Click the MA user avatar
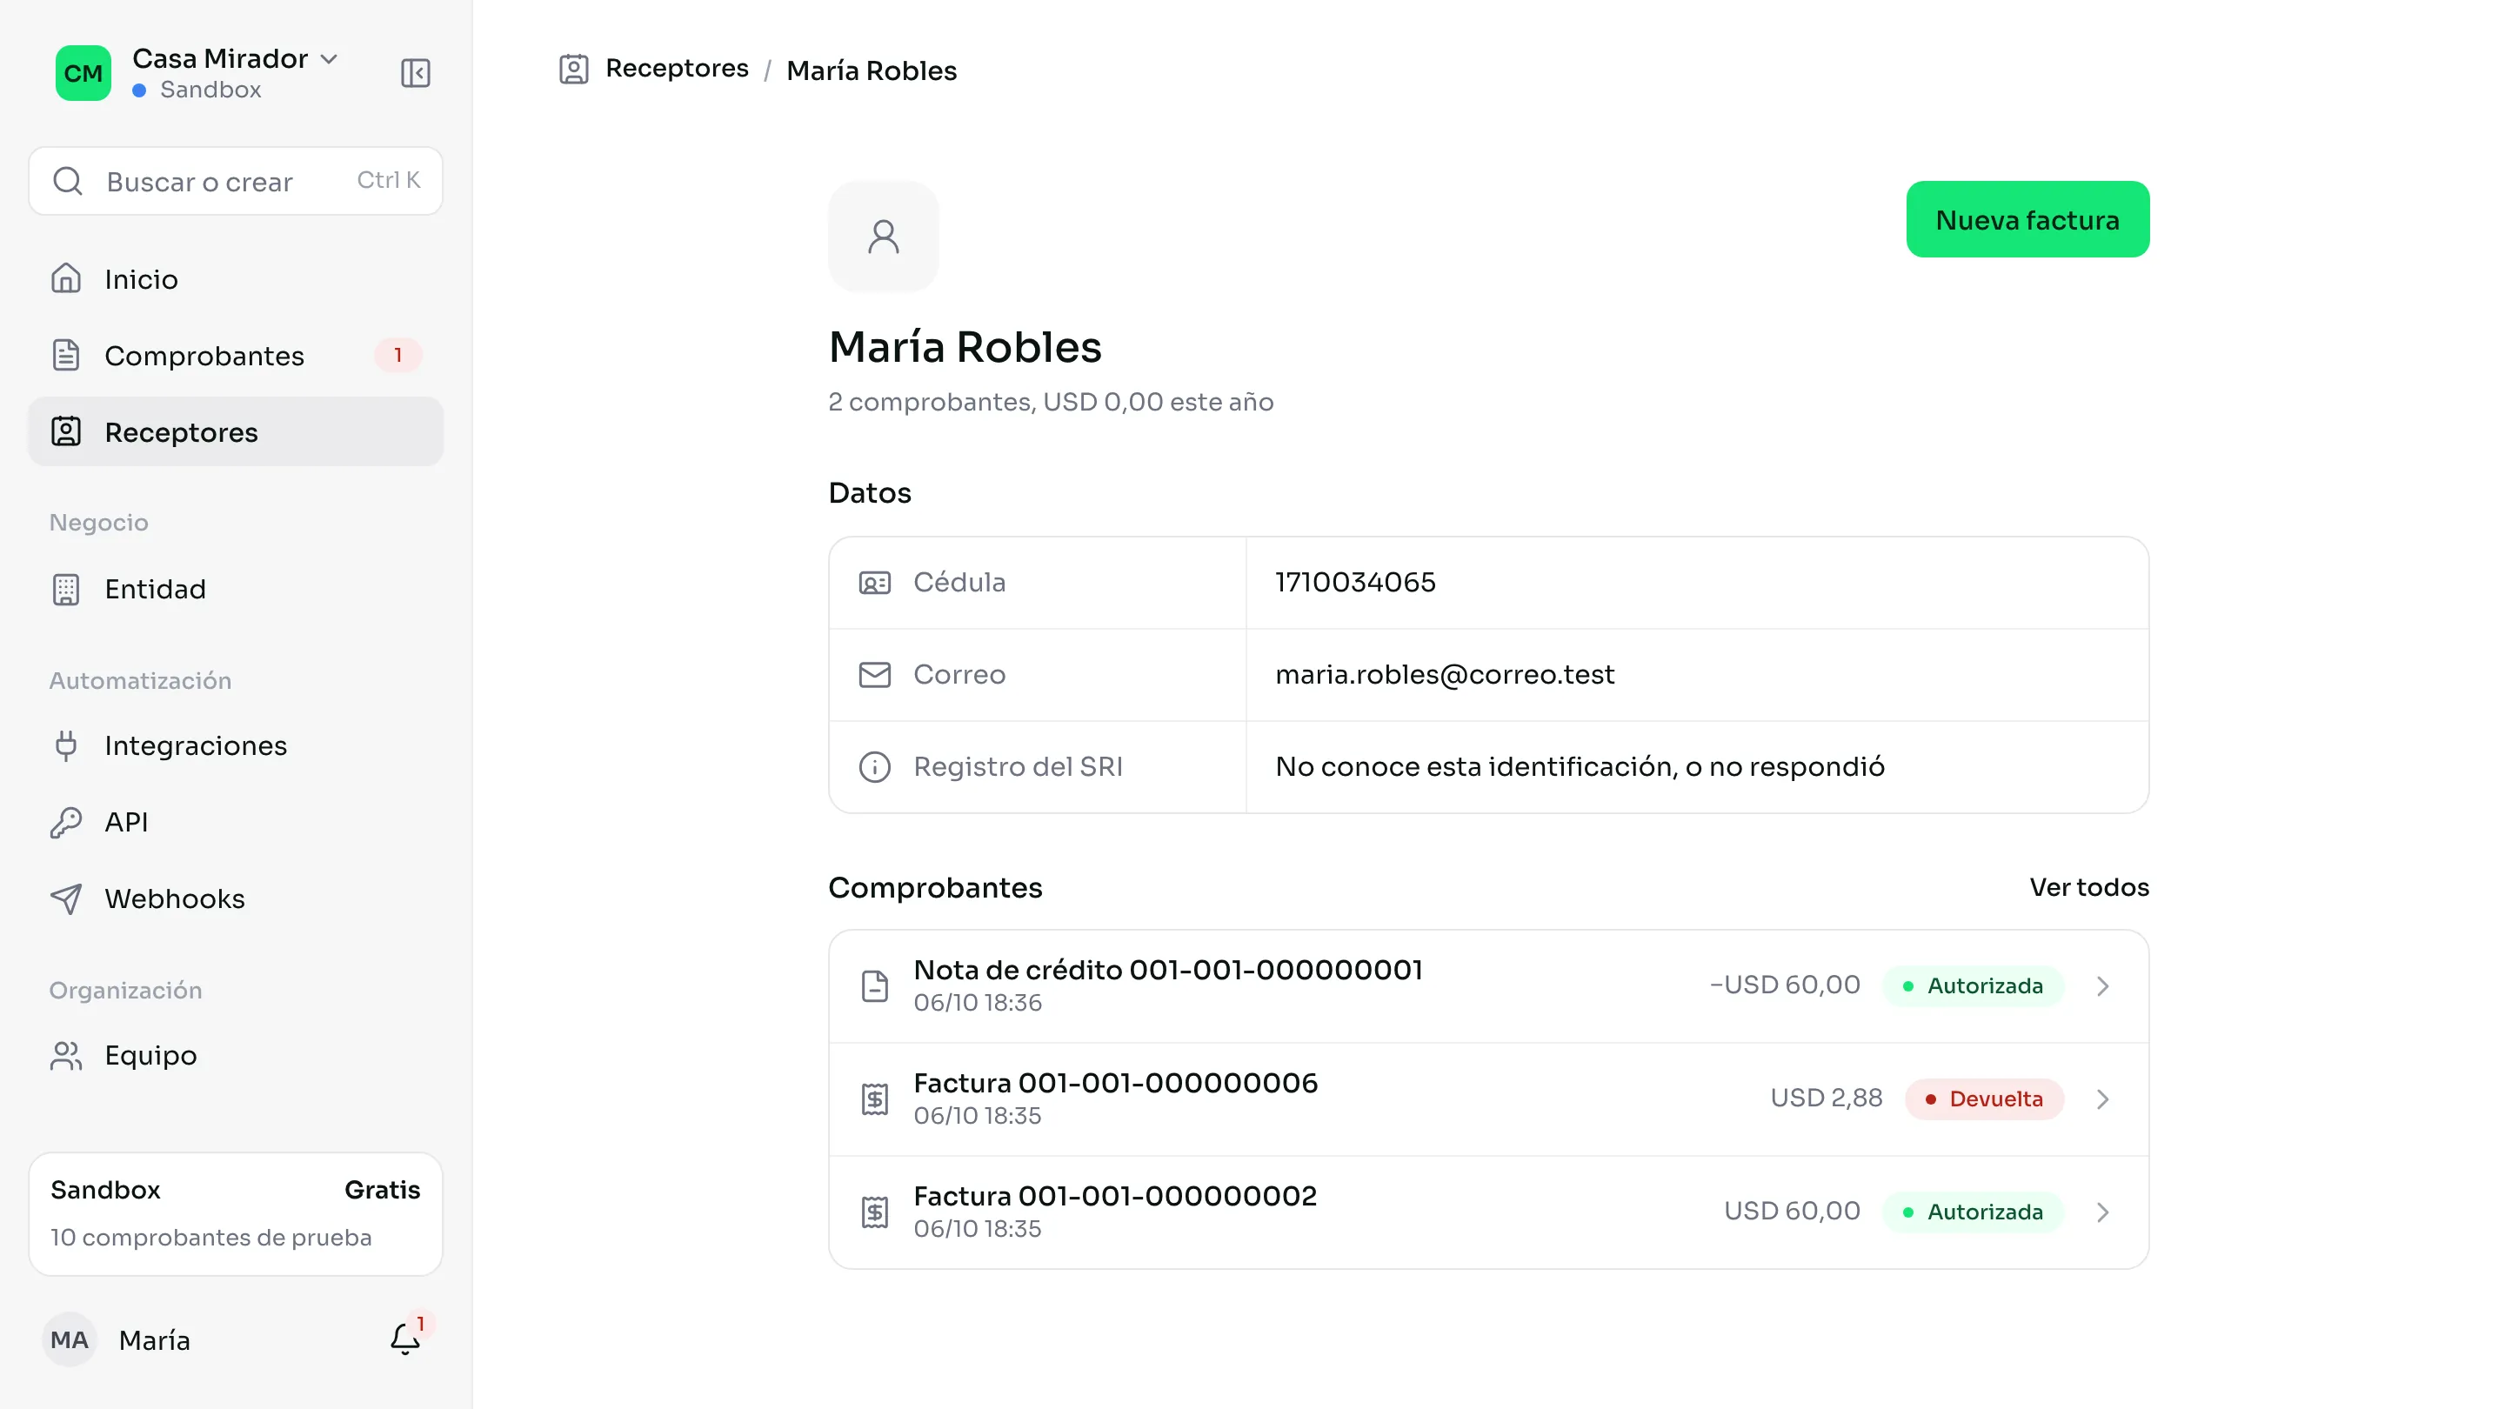 [x=69, y=1340]
